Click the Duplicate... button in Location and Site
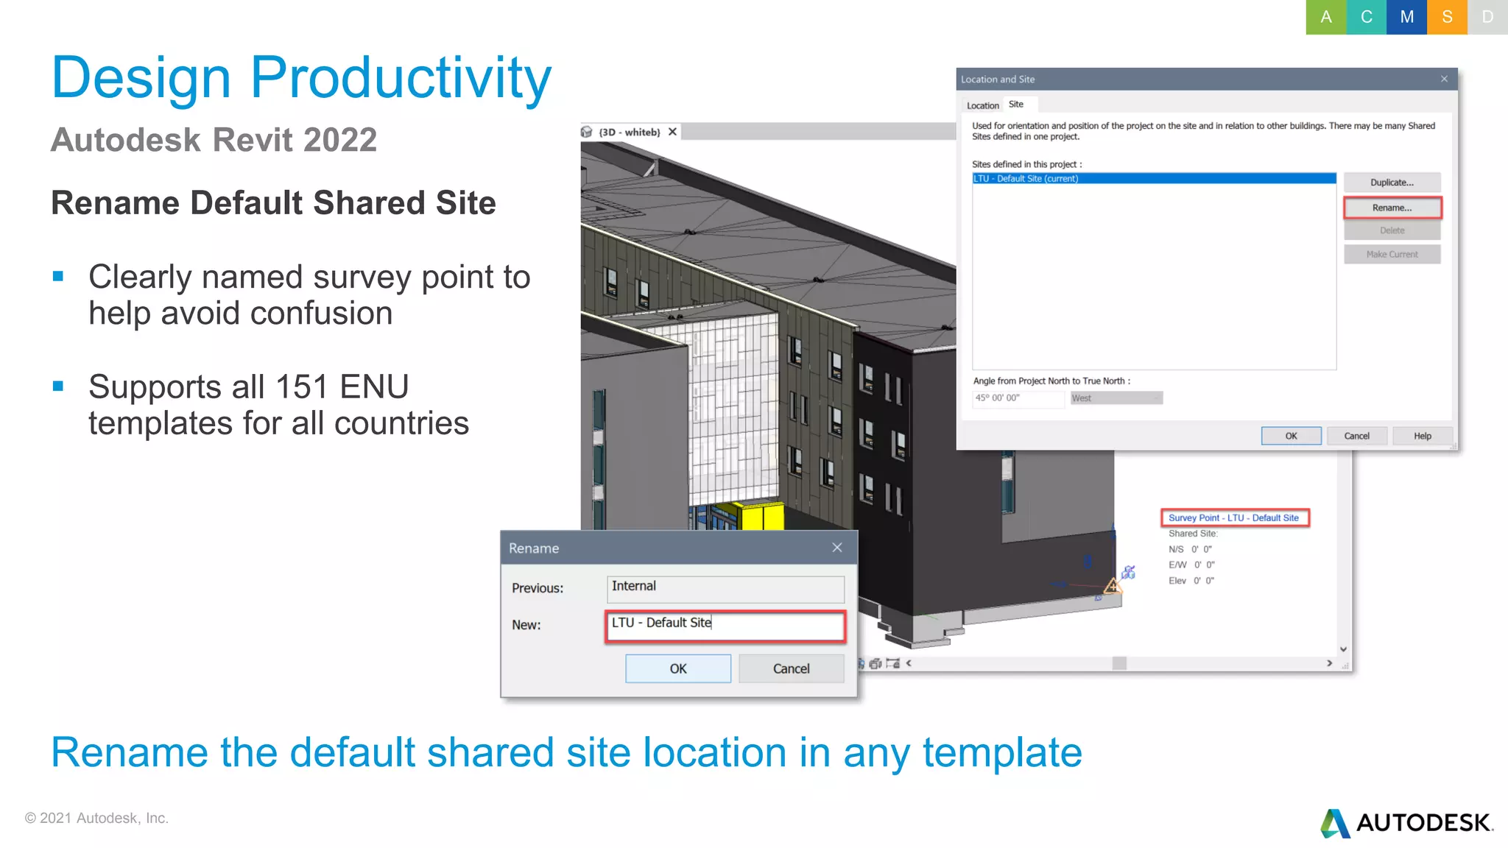Viewport: 1508px width, 848px height. 1392,183
